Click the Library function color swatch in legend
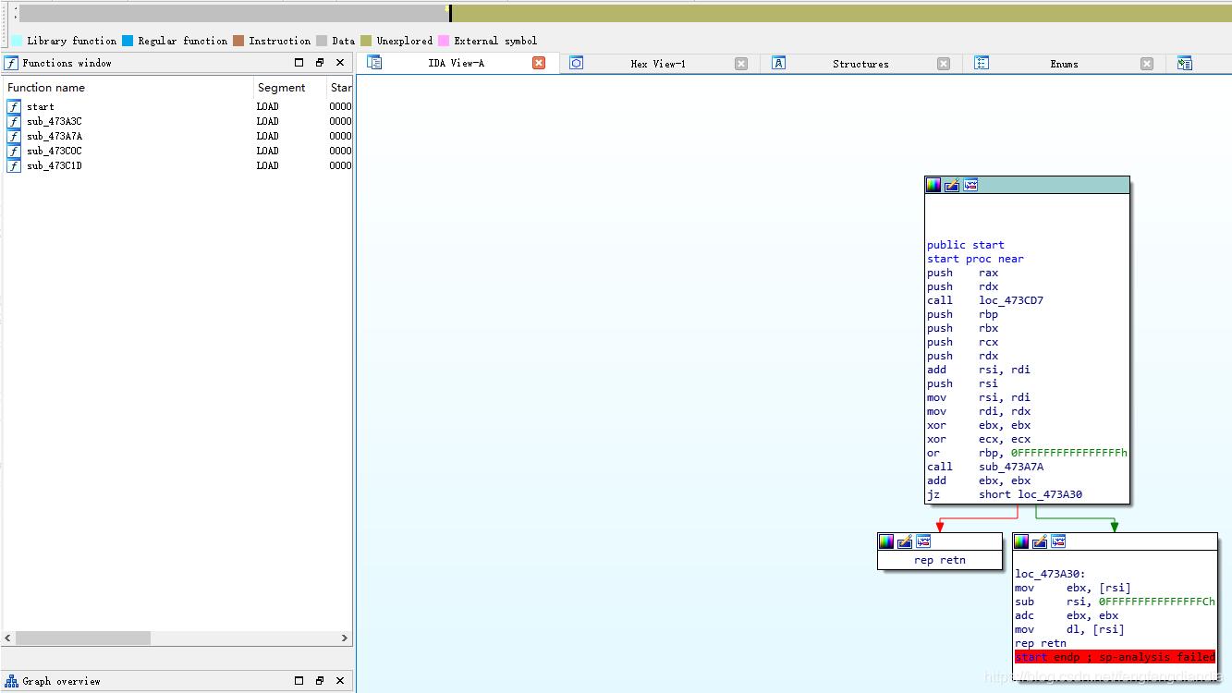 (x=17, y=41)
